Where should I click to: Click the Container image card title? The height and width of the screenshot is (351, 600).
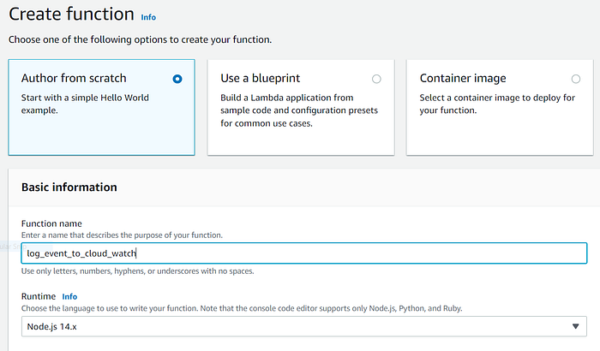pos(463,78)
